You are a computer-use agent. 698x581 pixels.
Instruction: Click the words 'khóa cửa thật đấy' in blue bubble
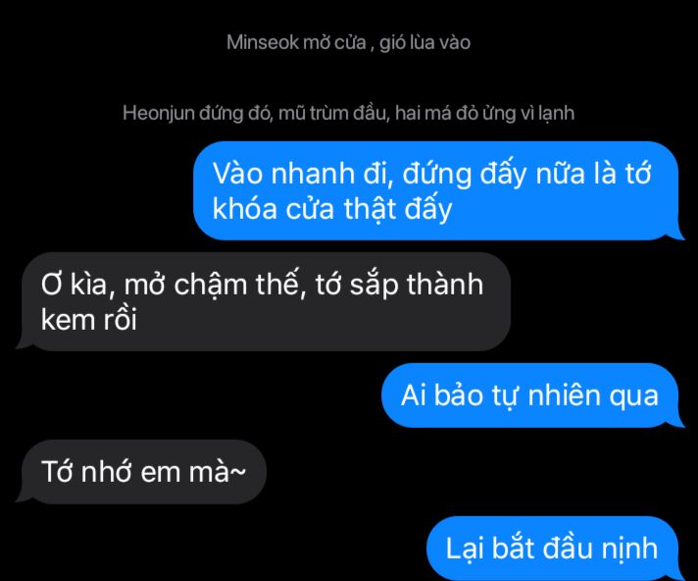click(332, 208)
